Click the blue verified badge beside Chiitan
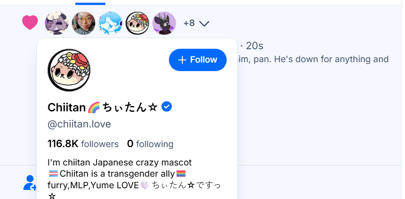Image resolution: width=405 pixels, height=199 pixels. click(167, 107)
